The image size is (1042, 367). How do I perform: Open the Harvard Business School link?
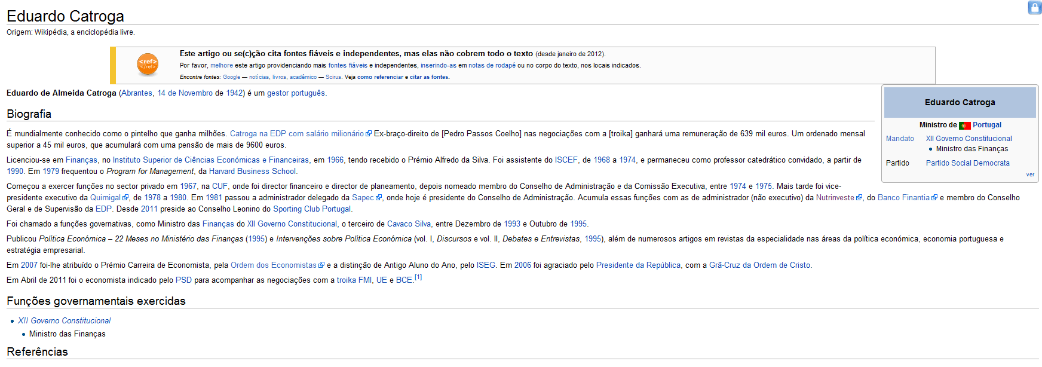[x=252, y=172]
